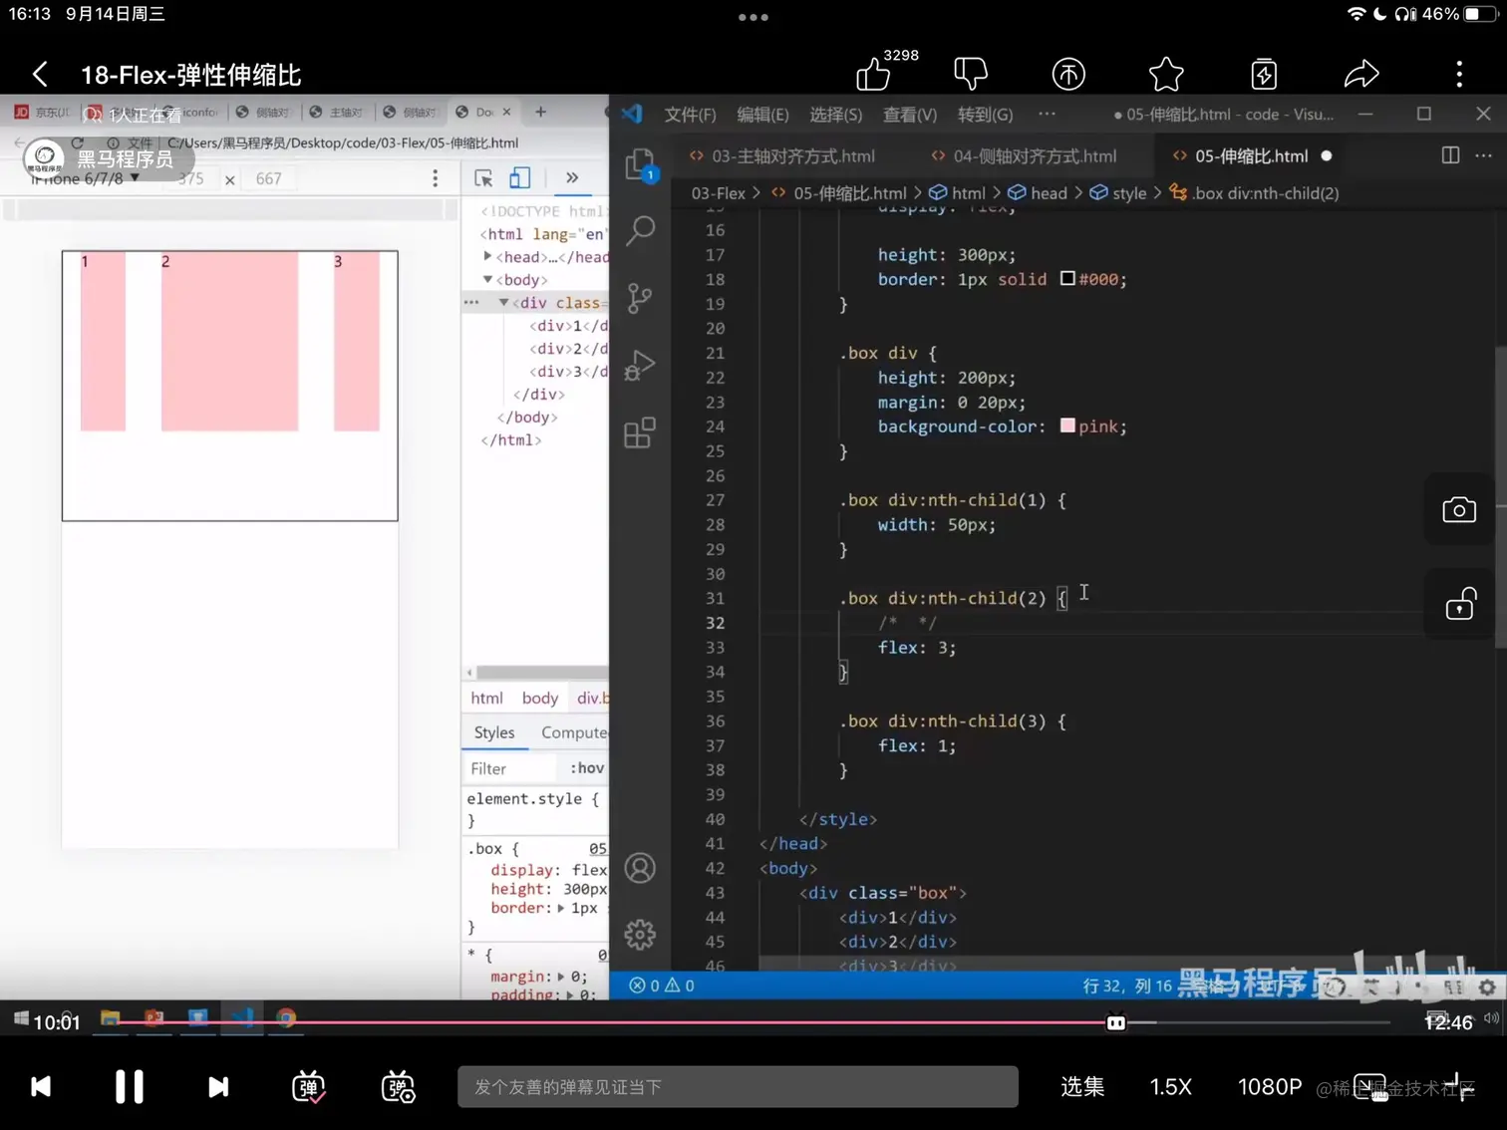
Task: Open VS Code Extensions icon
Action: coord(640,432)
